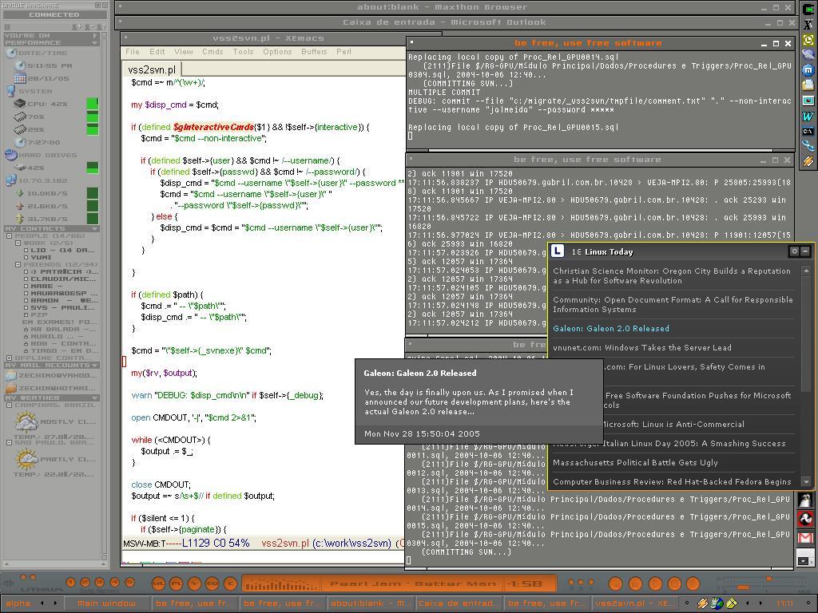Click the Hard Drives pie chart icon
Screen dimensions: 818x613
pyautogui.click(x=11, y=155)
